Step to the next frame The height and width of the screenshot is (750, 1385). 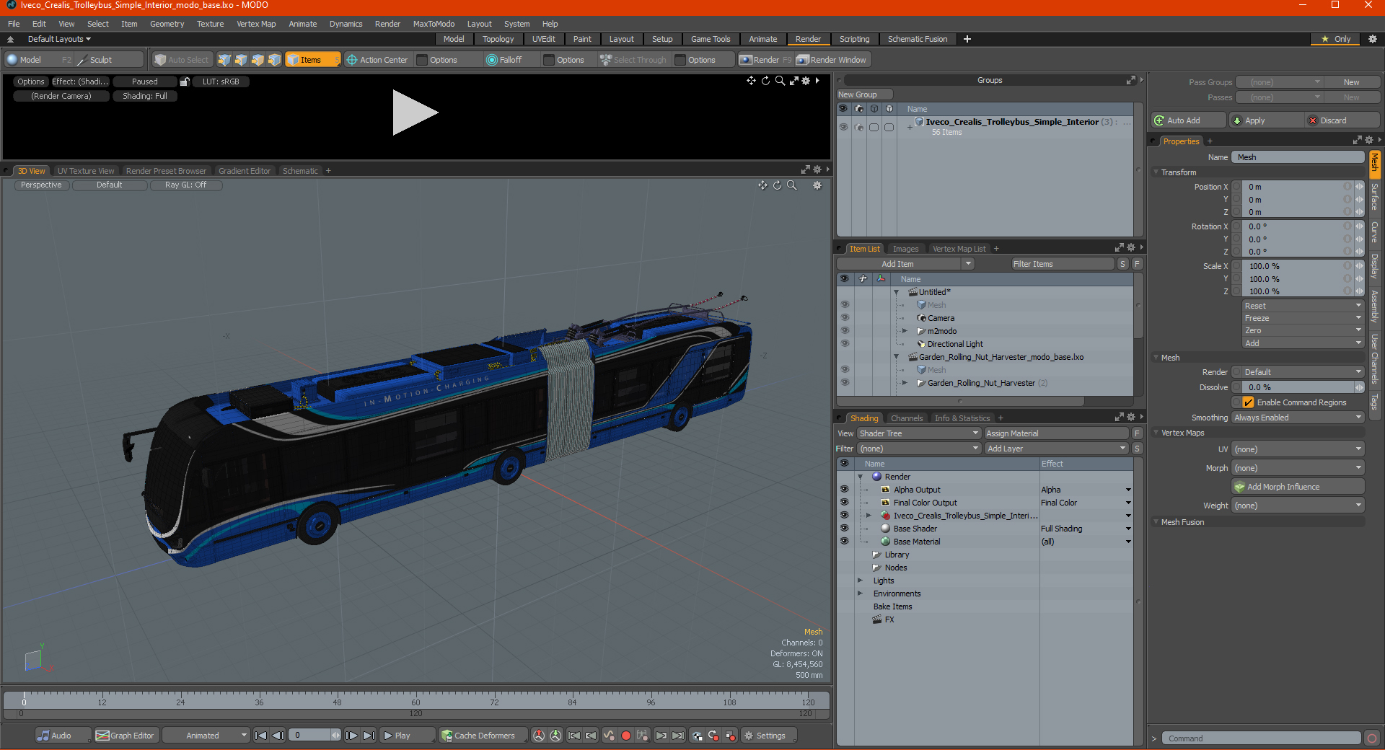(x=351, y=736)
